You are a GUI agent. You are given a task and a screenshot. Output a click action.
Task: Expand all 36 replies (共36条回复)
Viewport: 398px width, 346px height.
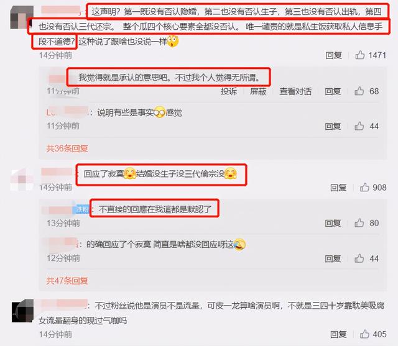tap(67, 148)
